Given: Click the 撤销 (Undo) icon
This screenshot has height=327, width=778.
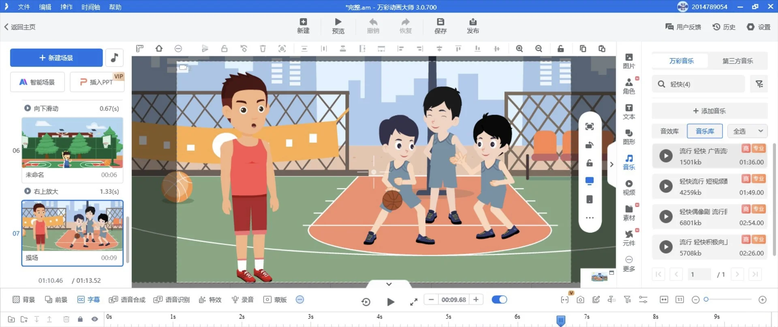Looking at the screenshot, I should 373,26.
